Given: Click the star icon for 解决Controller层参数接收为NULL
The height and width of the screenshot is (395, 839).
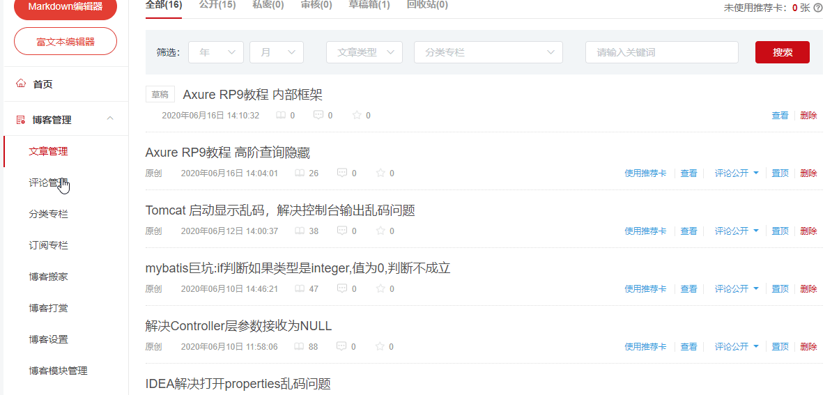Looking at the screenshot, I should point(380,347).
